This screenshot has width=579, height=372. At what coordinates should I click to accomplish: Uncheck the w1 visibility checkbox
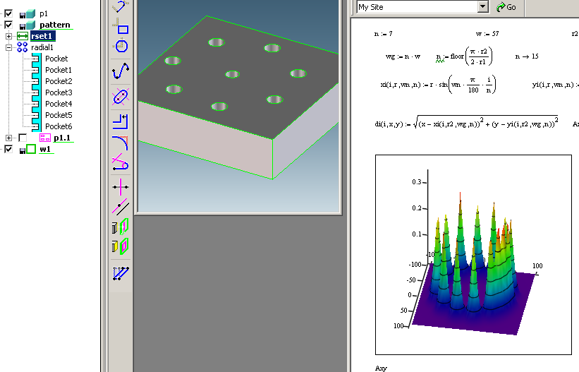[x=8, y=149]
